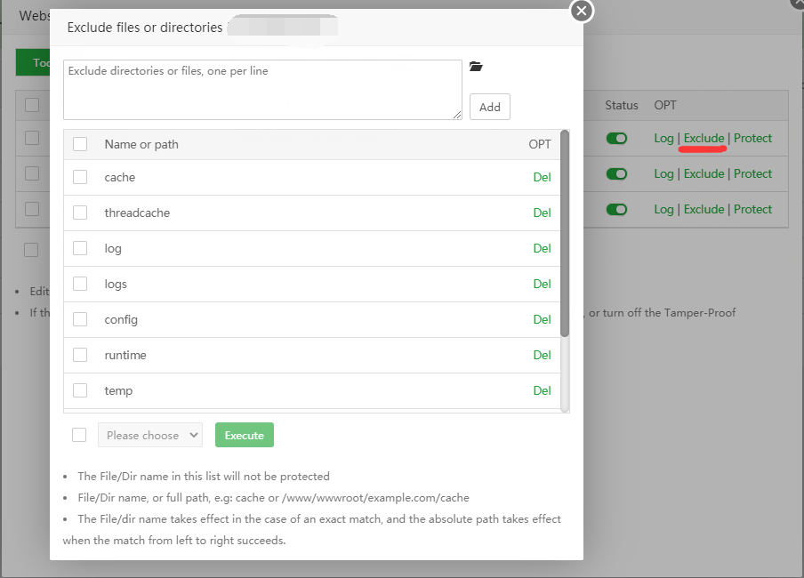The width and height of the screenshot is (804, 578).
Task: Click the exclude directories text area
Action: click(x=262, y=89)
